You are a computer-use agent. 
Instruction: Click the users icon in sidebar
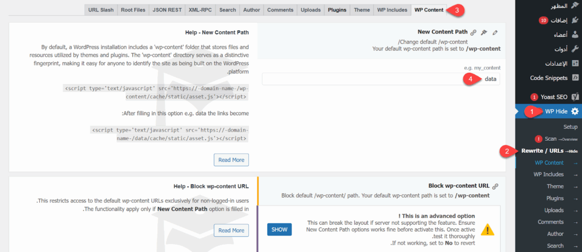tap(575, 35)
